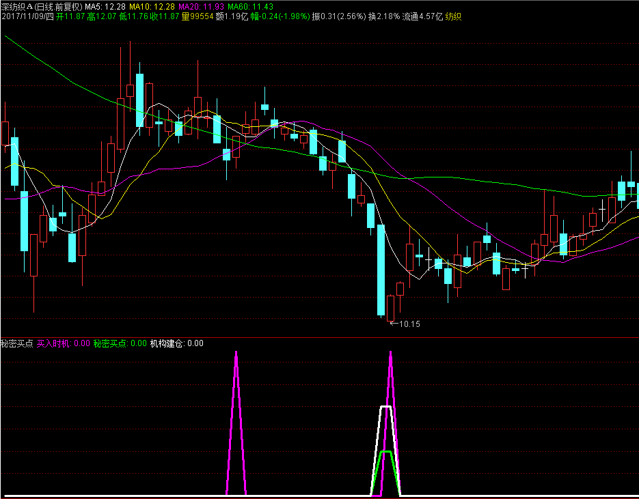
Task: Click the amplitude value 振0.31(2.56%)
Action: (339, 16)
